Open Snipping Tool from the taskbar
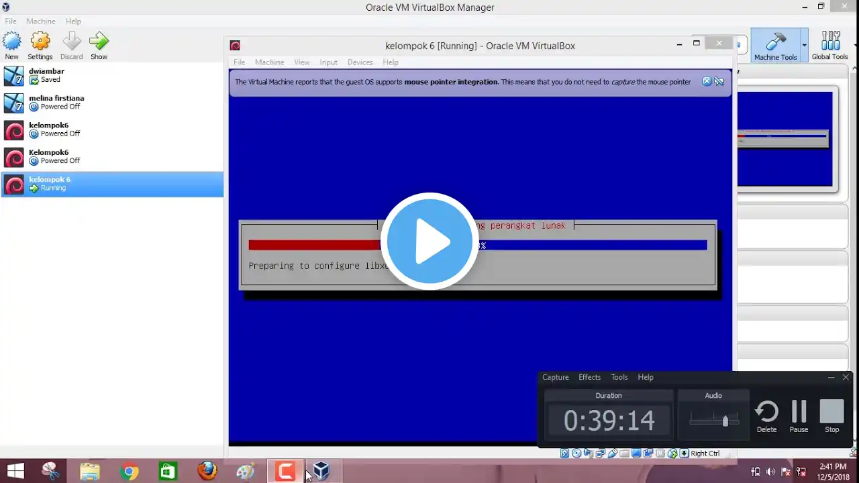 [51, 471]
